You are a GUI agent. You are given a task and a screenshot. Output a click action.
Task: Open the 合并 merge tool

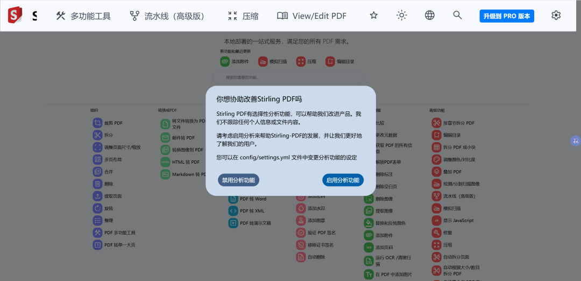[103, 172]
